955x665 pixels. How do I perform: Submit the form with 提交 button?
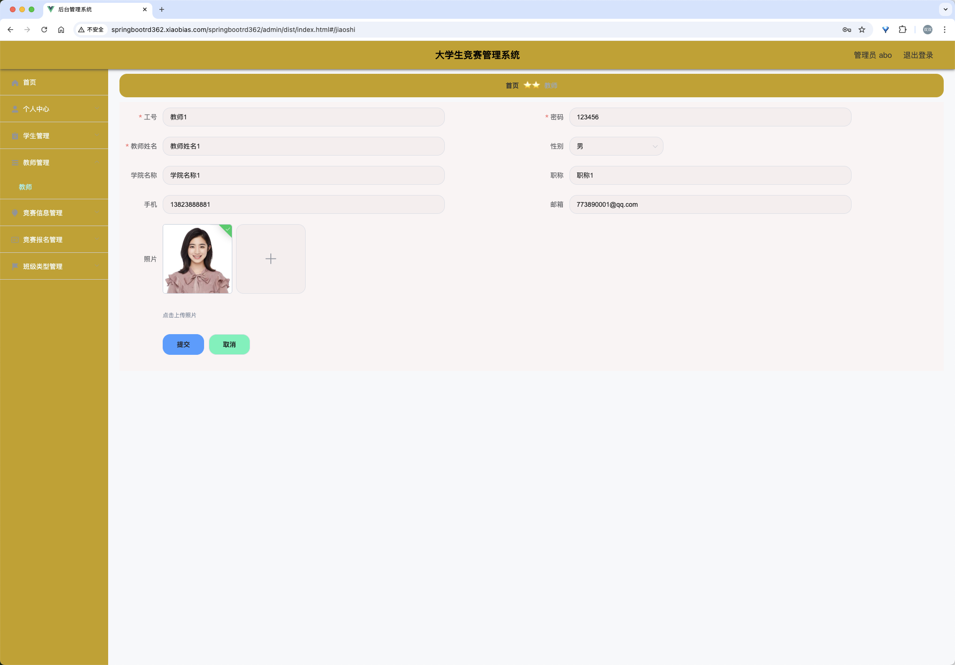pos(183,344)
